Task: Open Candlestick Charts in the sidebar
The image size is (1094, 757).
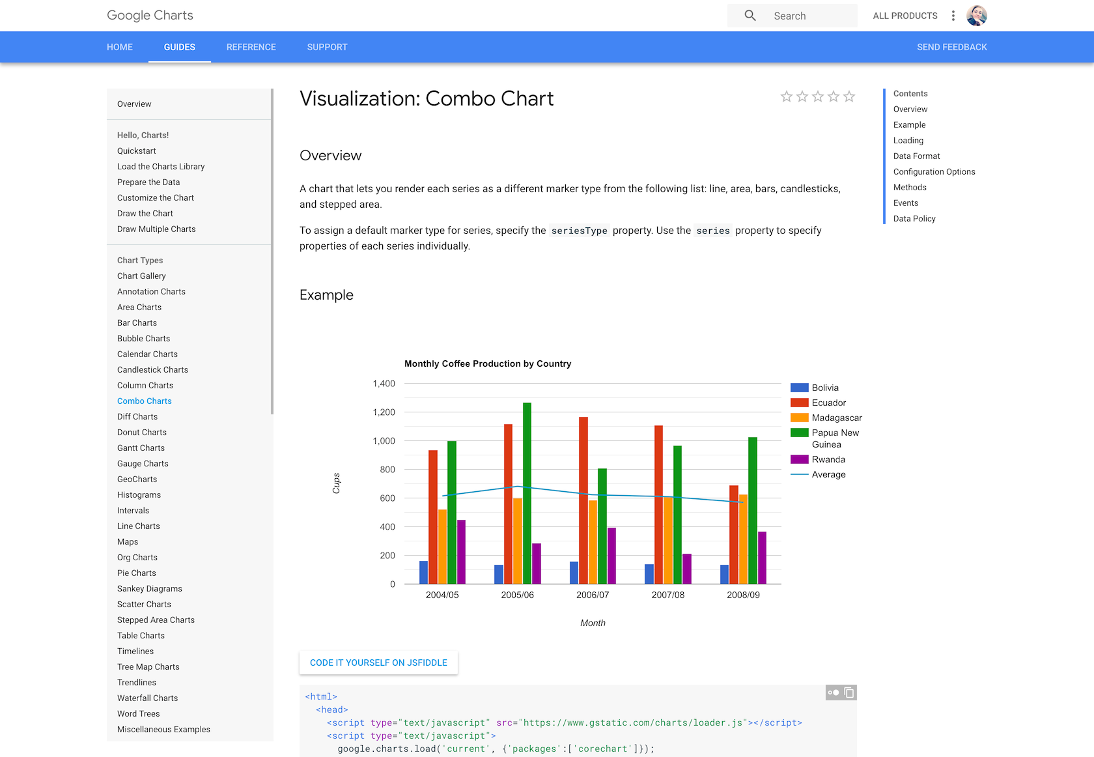Action: [152, 370]
